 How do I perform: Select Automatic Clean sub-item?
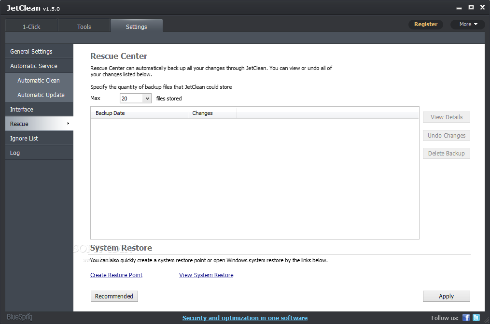[x=39, y=80]
